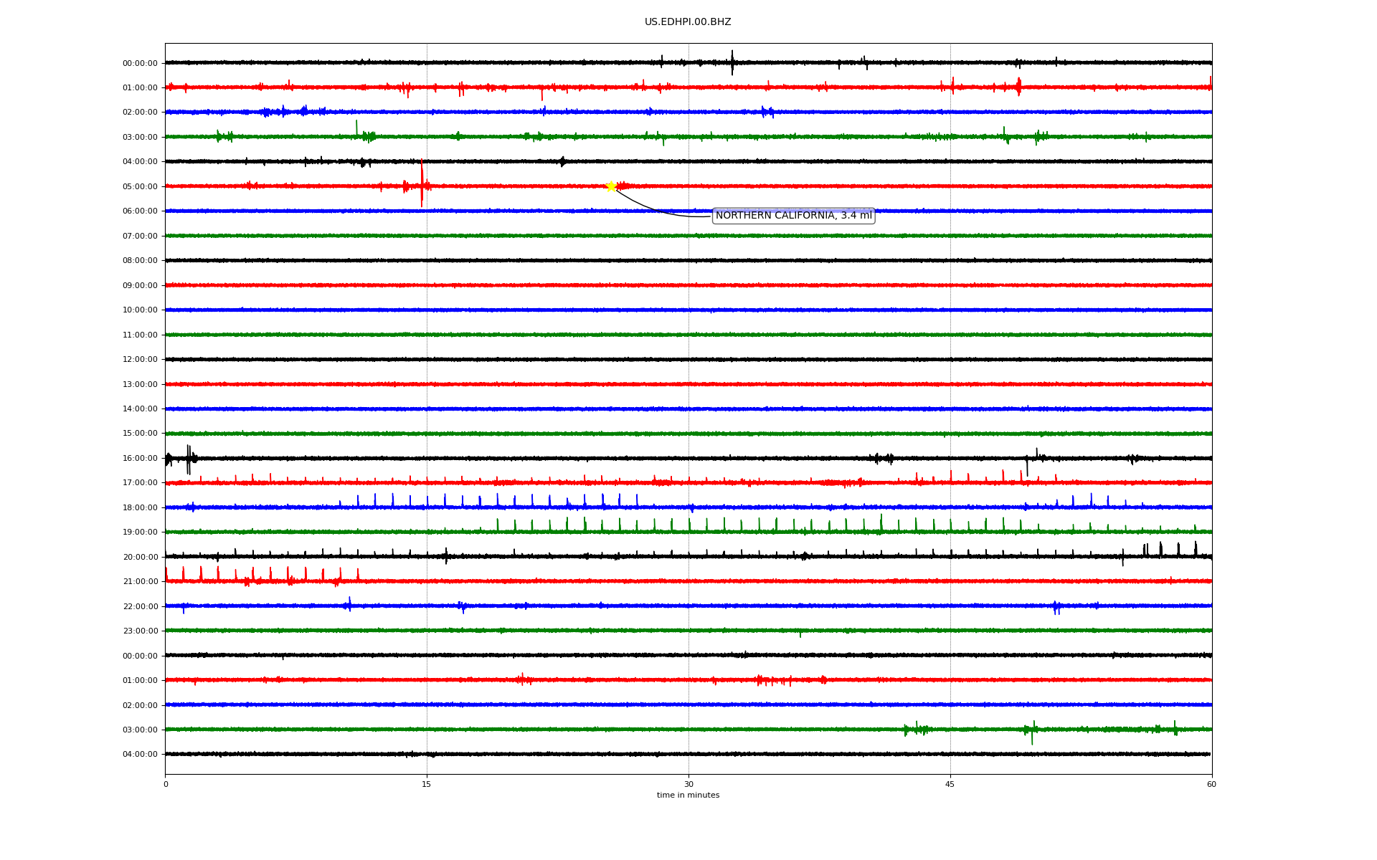Image resolution: width=1377 pixels, height=860 pixels.
Task: Click the 19:00:00 row time label
Action: pos(140,532)
